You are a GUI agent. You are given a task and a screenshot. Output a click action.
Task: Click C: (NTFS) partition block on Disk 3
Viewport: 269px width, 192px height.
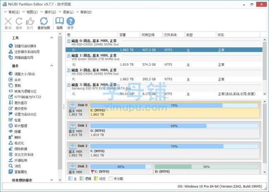(x=121, y=169)
